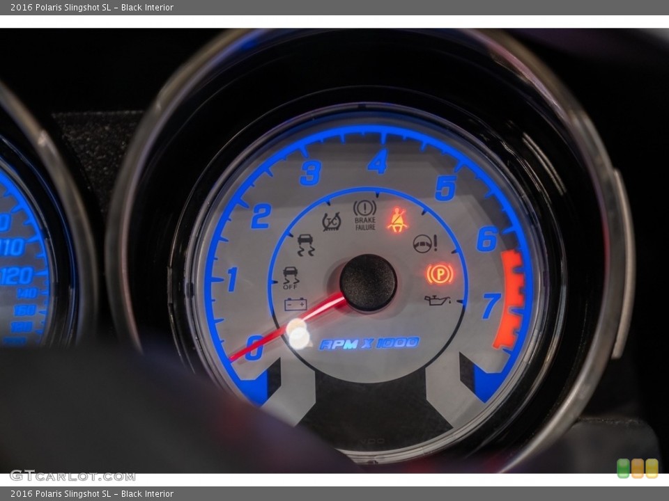Click the ABS fault circle icon

(x=332, y=221)
